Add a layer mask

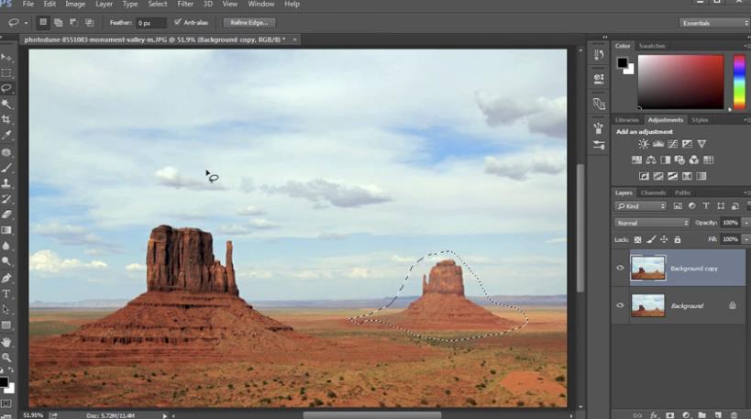pyautogui.click(x=669, y=415)
